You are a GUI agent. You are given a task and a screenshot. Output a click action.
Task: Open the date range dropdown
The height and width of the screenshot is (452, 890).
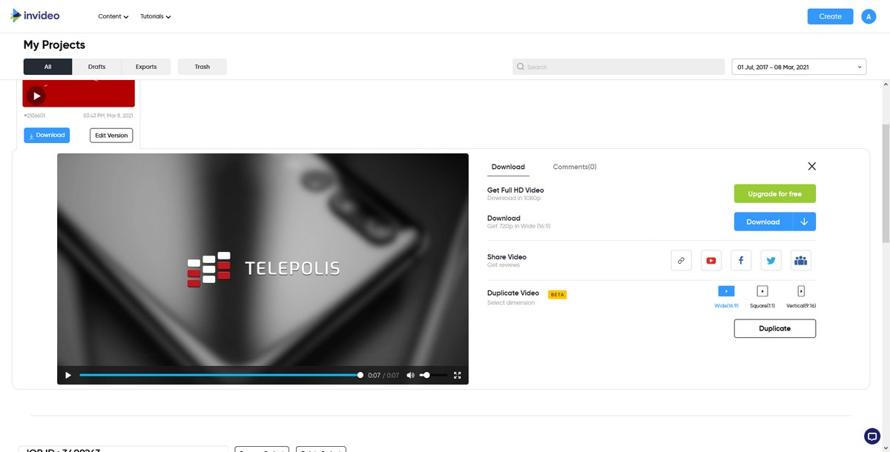coord(799,67)
